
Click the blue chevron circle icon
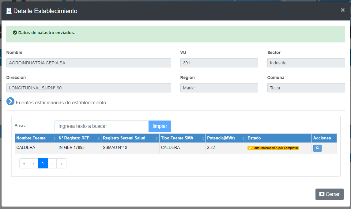[x=10, y=102]
